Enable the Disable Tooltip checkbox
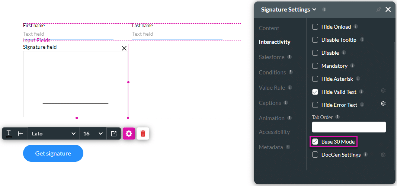Screen dimensions: 397x186 pos(315,40)
